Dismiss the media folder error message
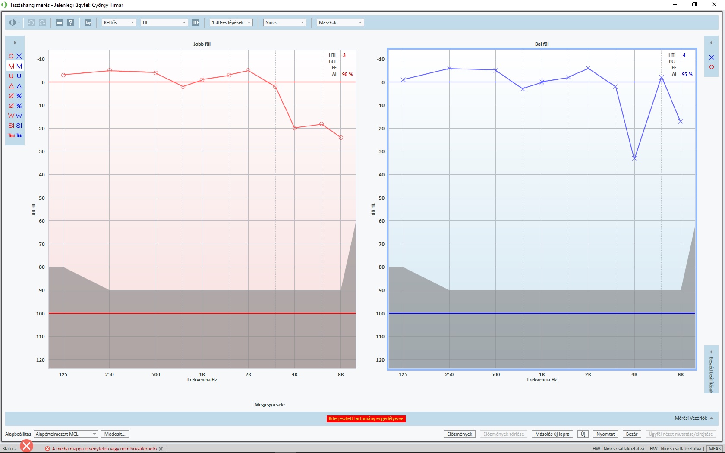The width and height of the screenshot is (725, 453). click(x=161, y=449)
